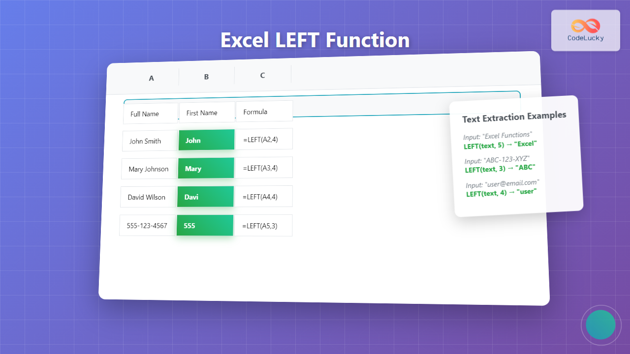Viewport: 630px width, 354px height.
Task: Click the teal circle in bottom corner
Action: tap(600, 325)
